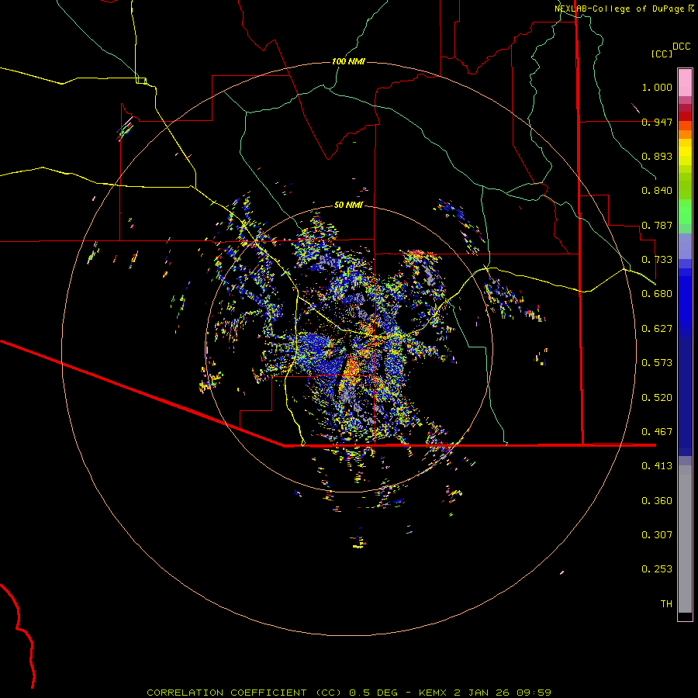This screenshot has width=698, height=698.
Task: Click the 0.253 legend value
Action: coord(657,569)
